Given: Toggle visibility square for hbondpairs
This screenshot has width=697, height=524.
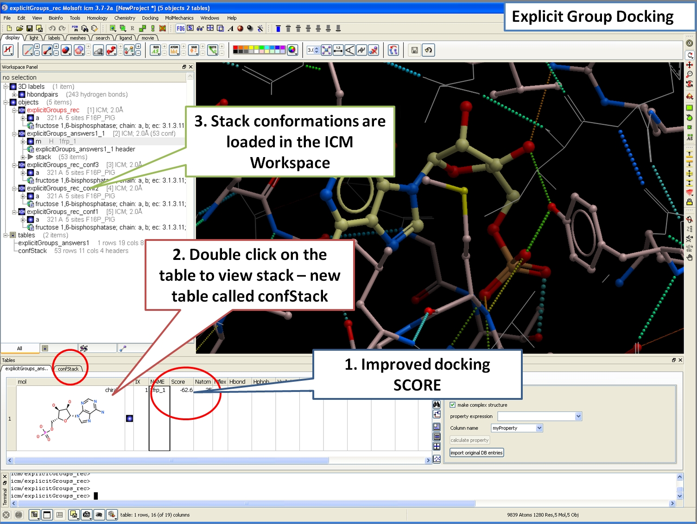Looking at the screenshot, I should click(22, 95).
